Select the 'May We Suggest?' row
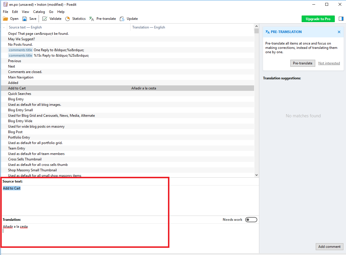Viewport: 346px width, 255px height. 127,39
